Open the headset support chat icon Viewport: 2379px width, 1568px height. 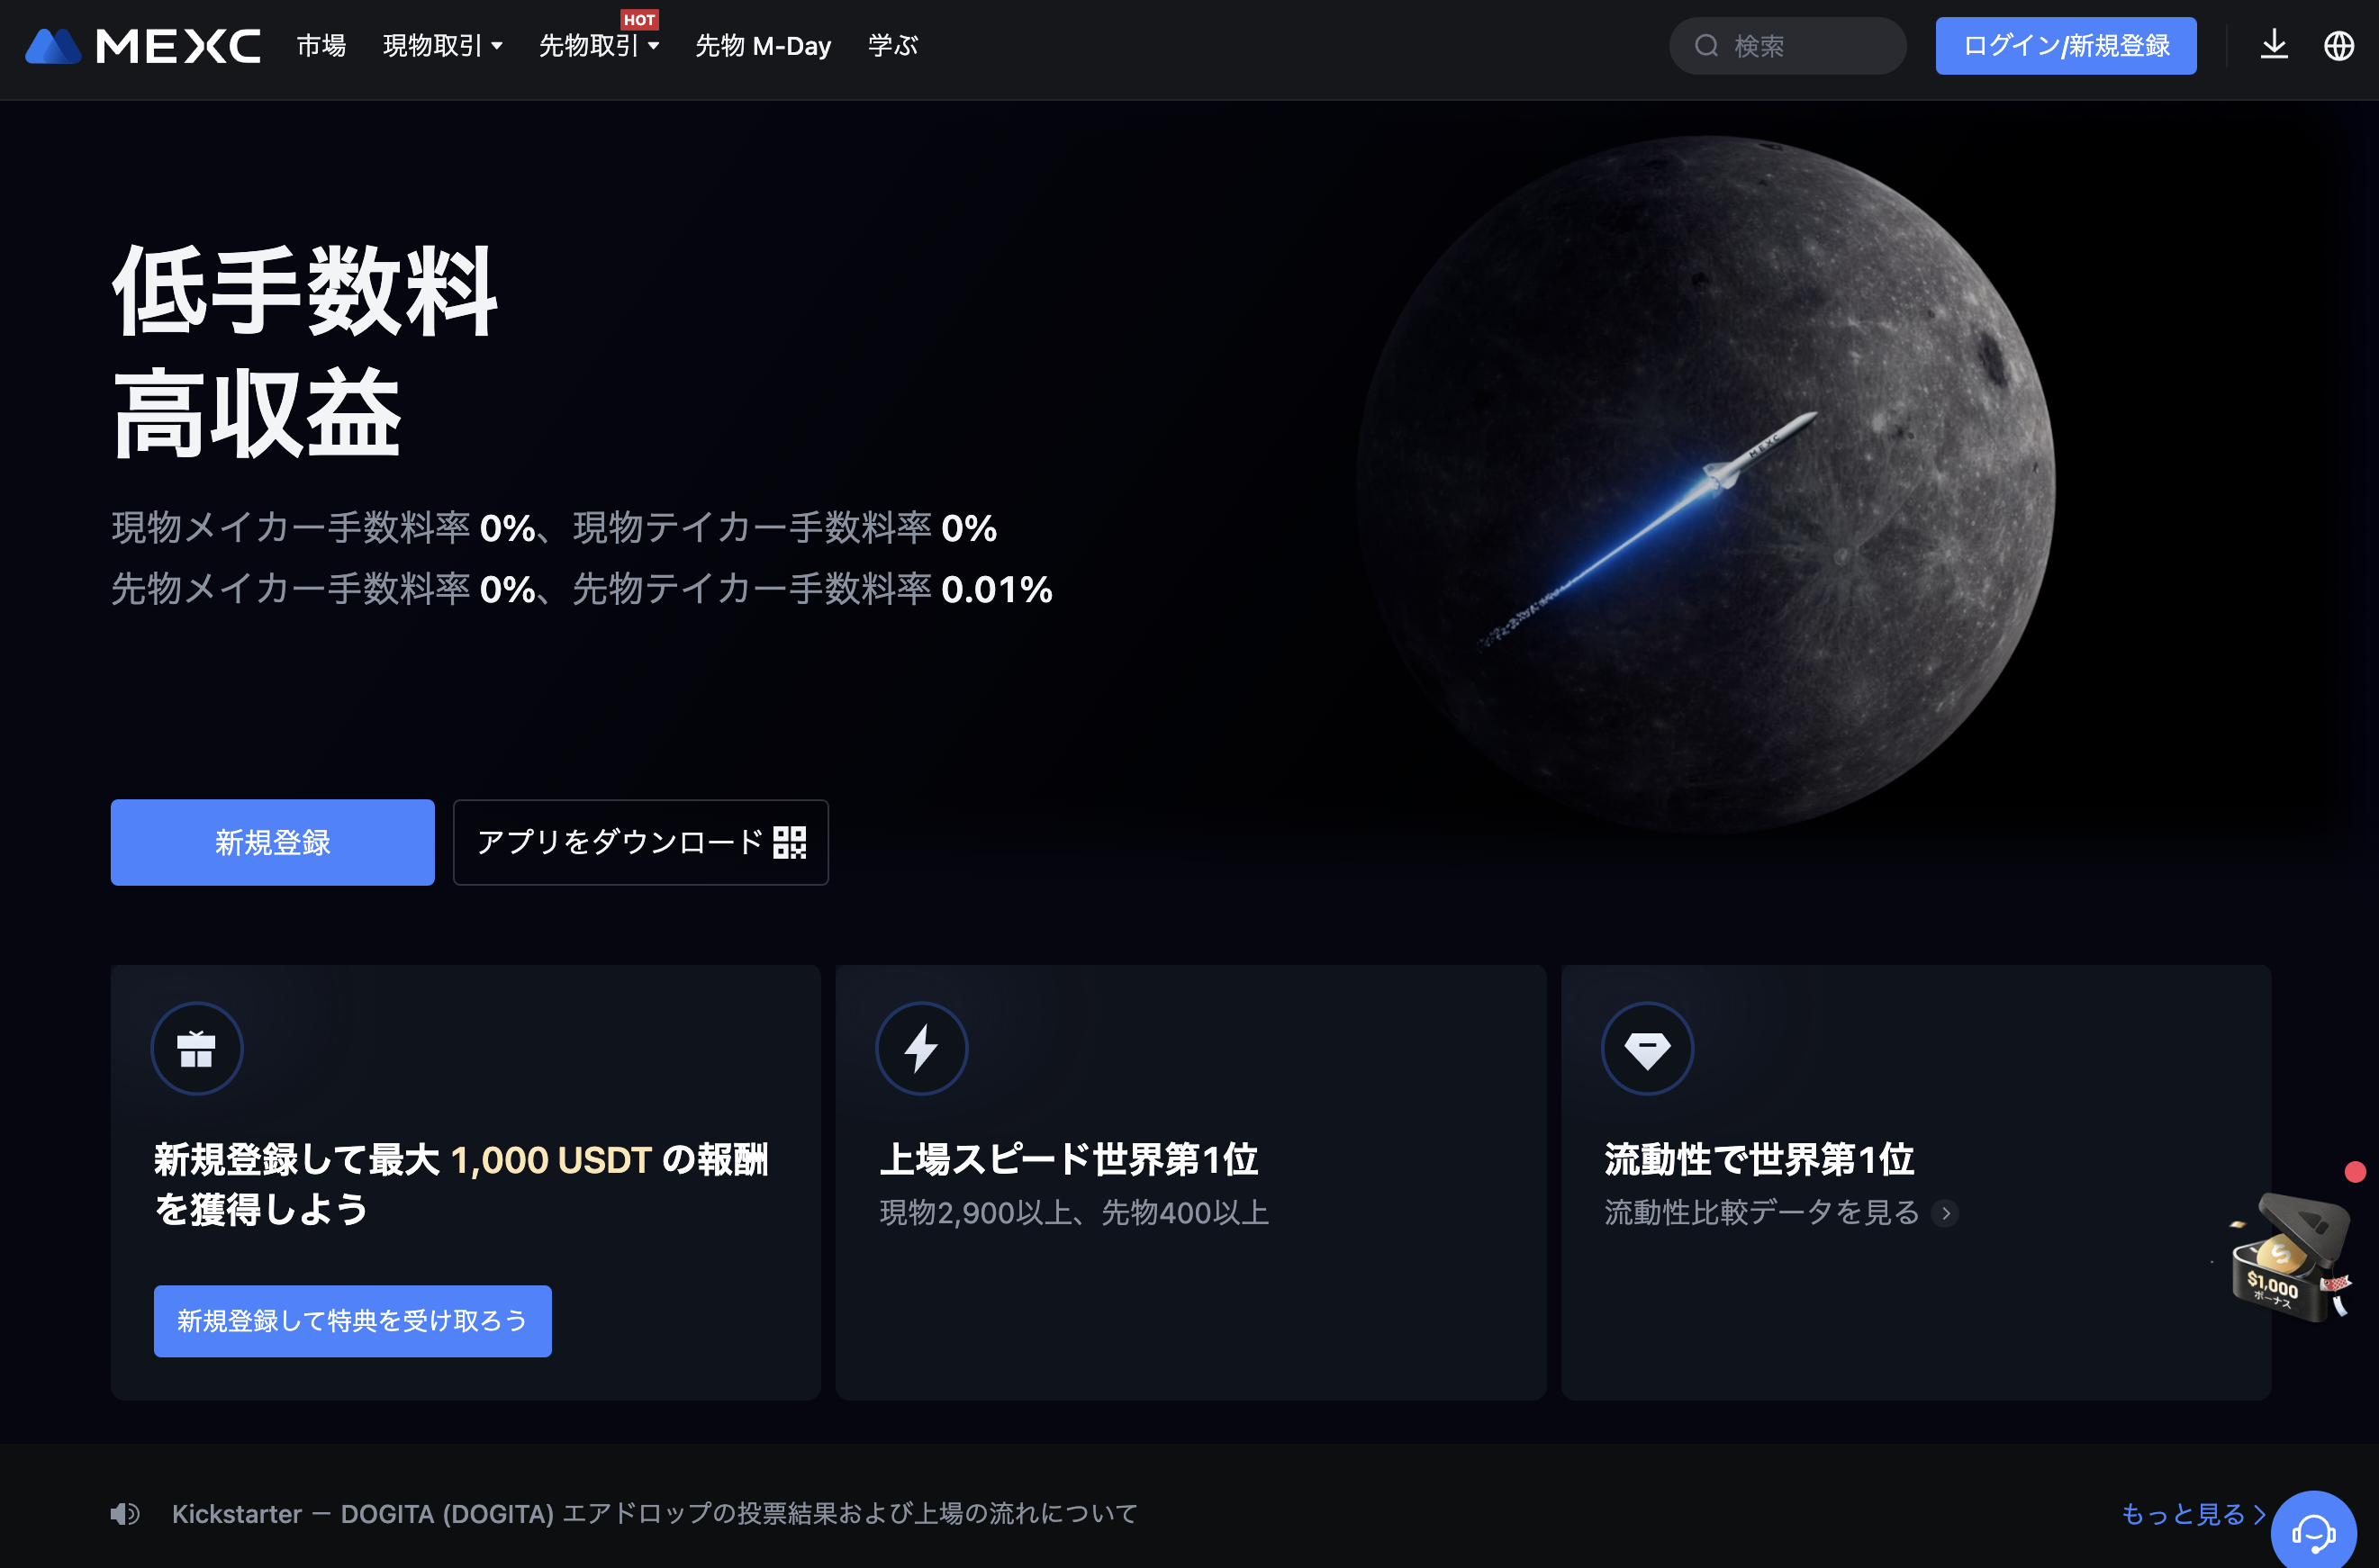(2313, 1530)
